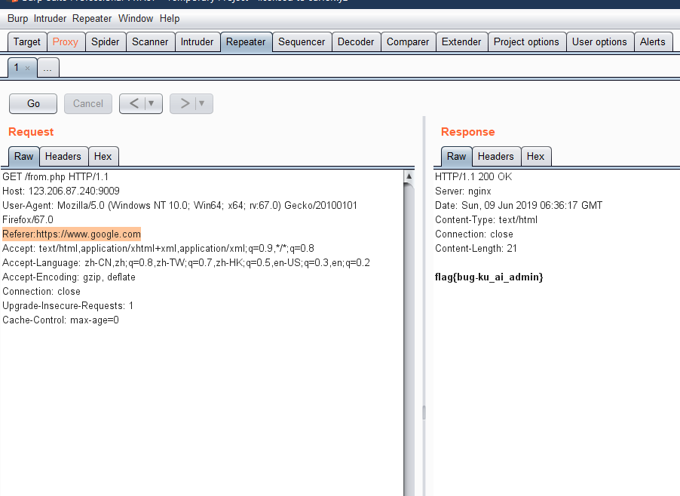Open the Help menu
Viewport: 680px width, 496px height.
pyautogui.click(x=170, y=18)
